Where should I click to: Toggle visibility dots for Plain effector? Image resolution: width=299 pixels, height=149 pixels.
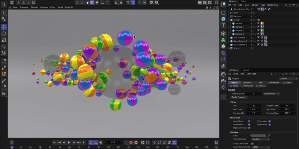tap(254, 13)
